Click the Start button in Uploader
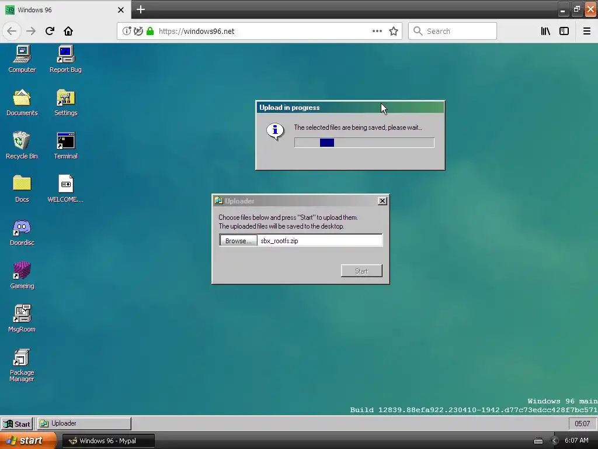The image size is (598, 449). 361,271
